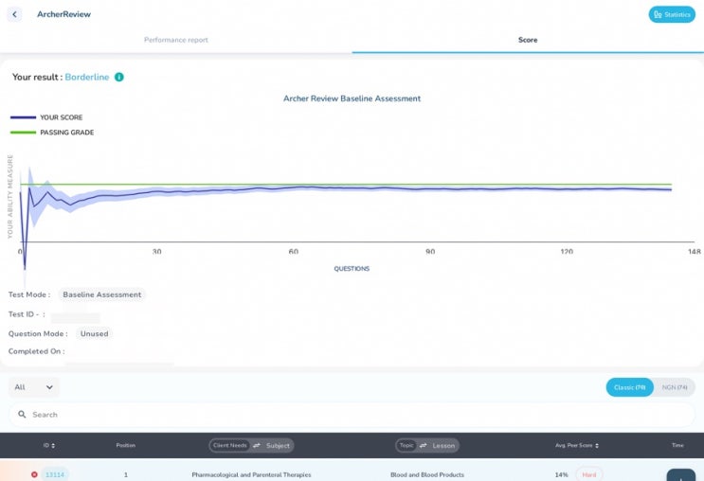
Task: Open the Statistics panel
Action: (x=672, y=14)
